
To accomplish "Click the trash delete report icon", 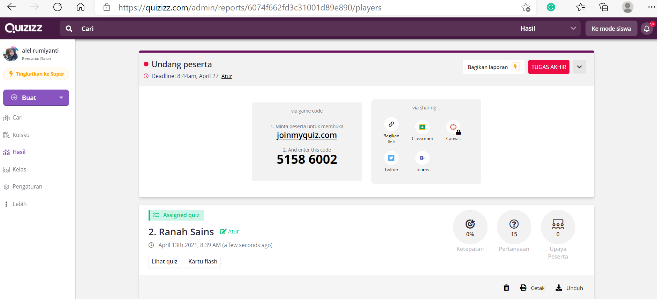I will tap(506, 288).
